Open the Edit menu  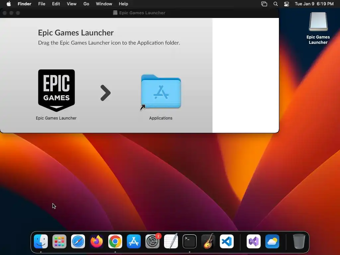56,4
